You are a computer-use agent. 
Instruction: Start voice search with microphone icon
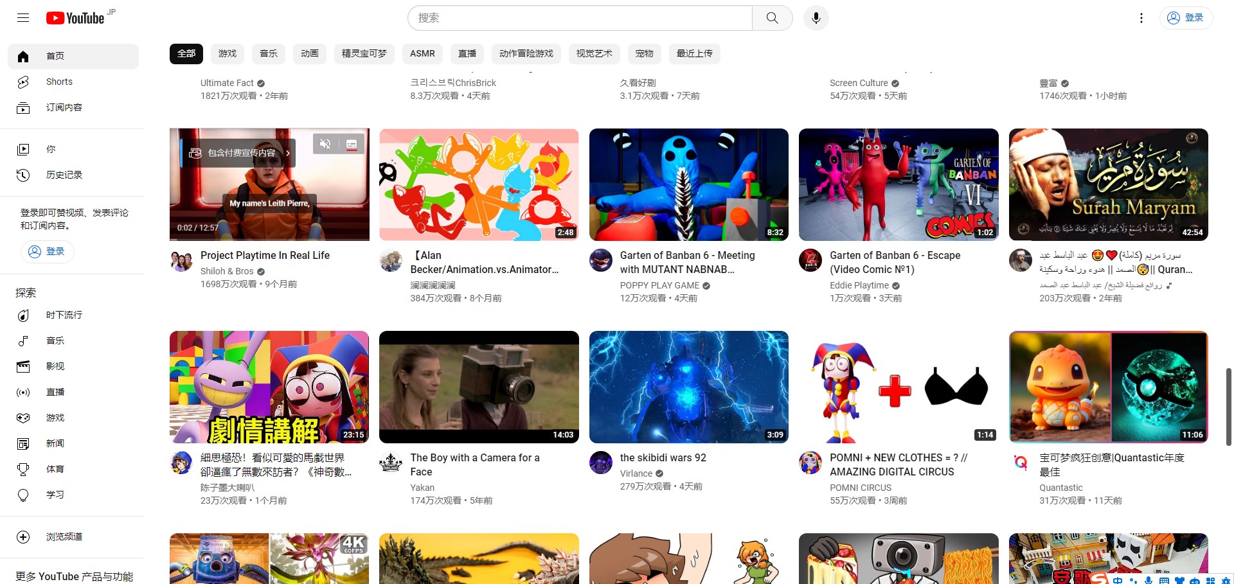pos(816,18)
